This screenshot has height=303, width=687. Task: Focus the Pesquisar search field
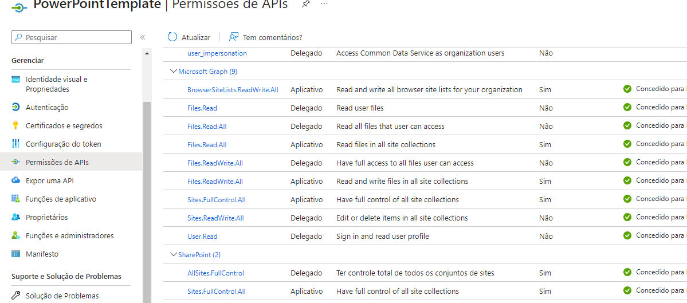point(72,37)
